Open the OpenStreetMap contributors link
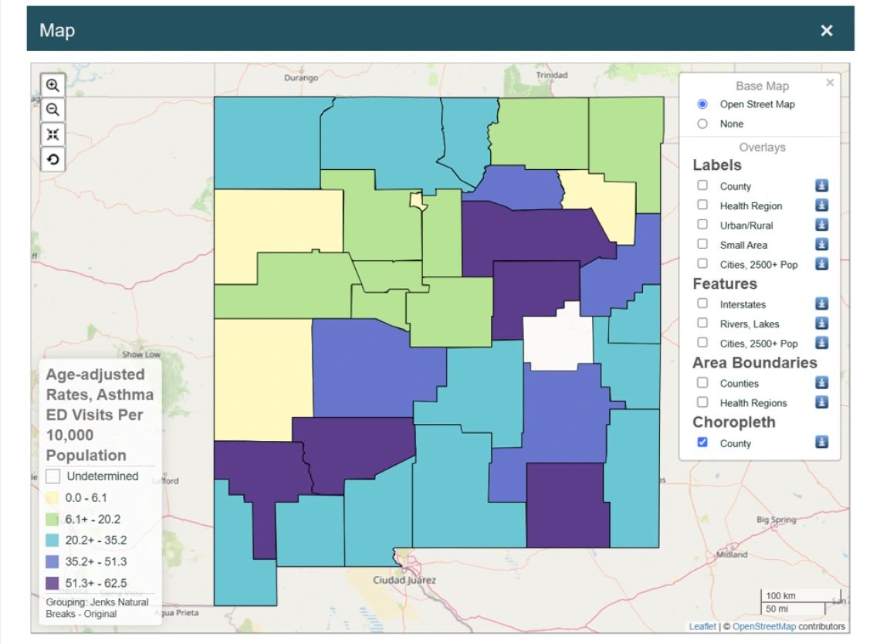 764,626
